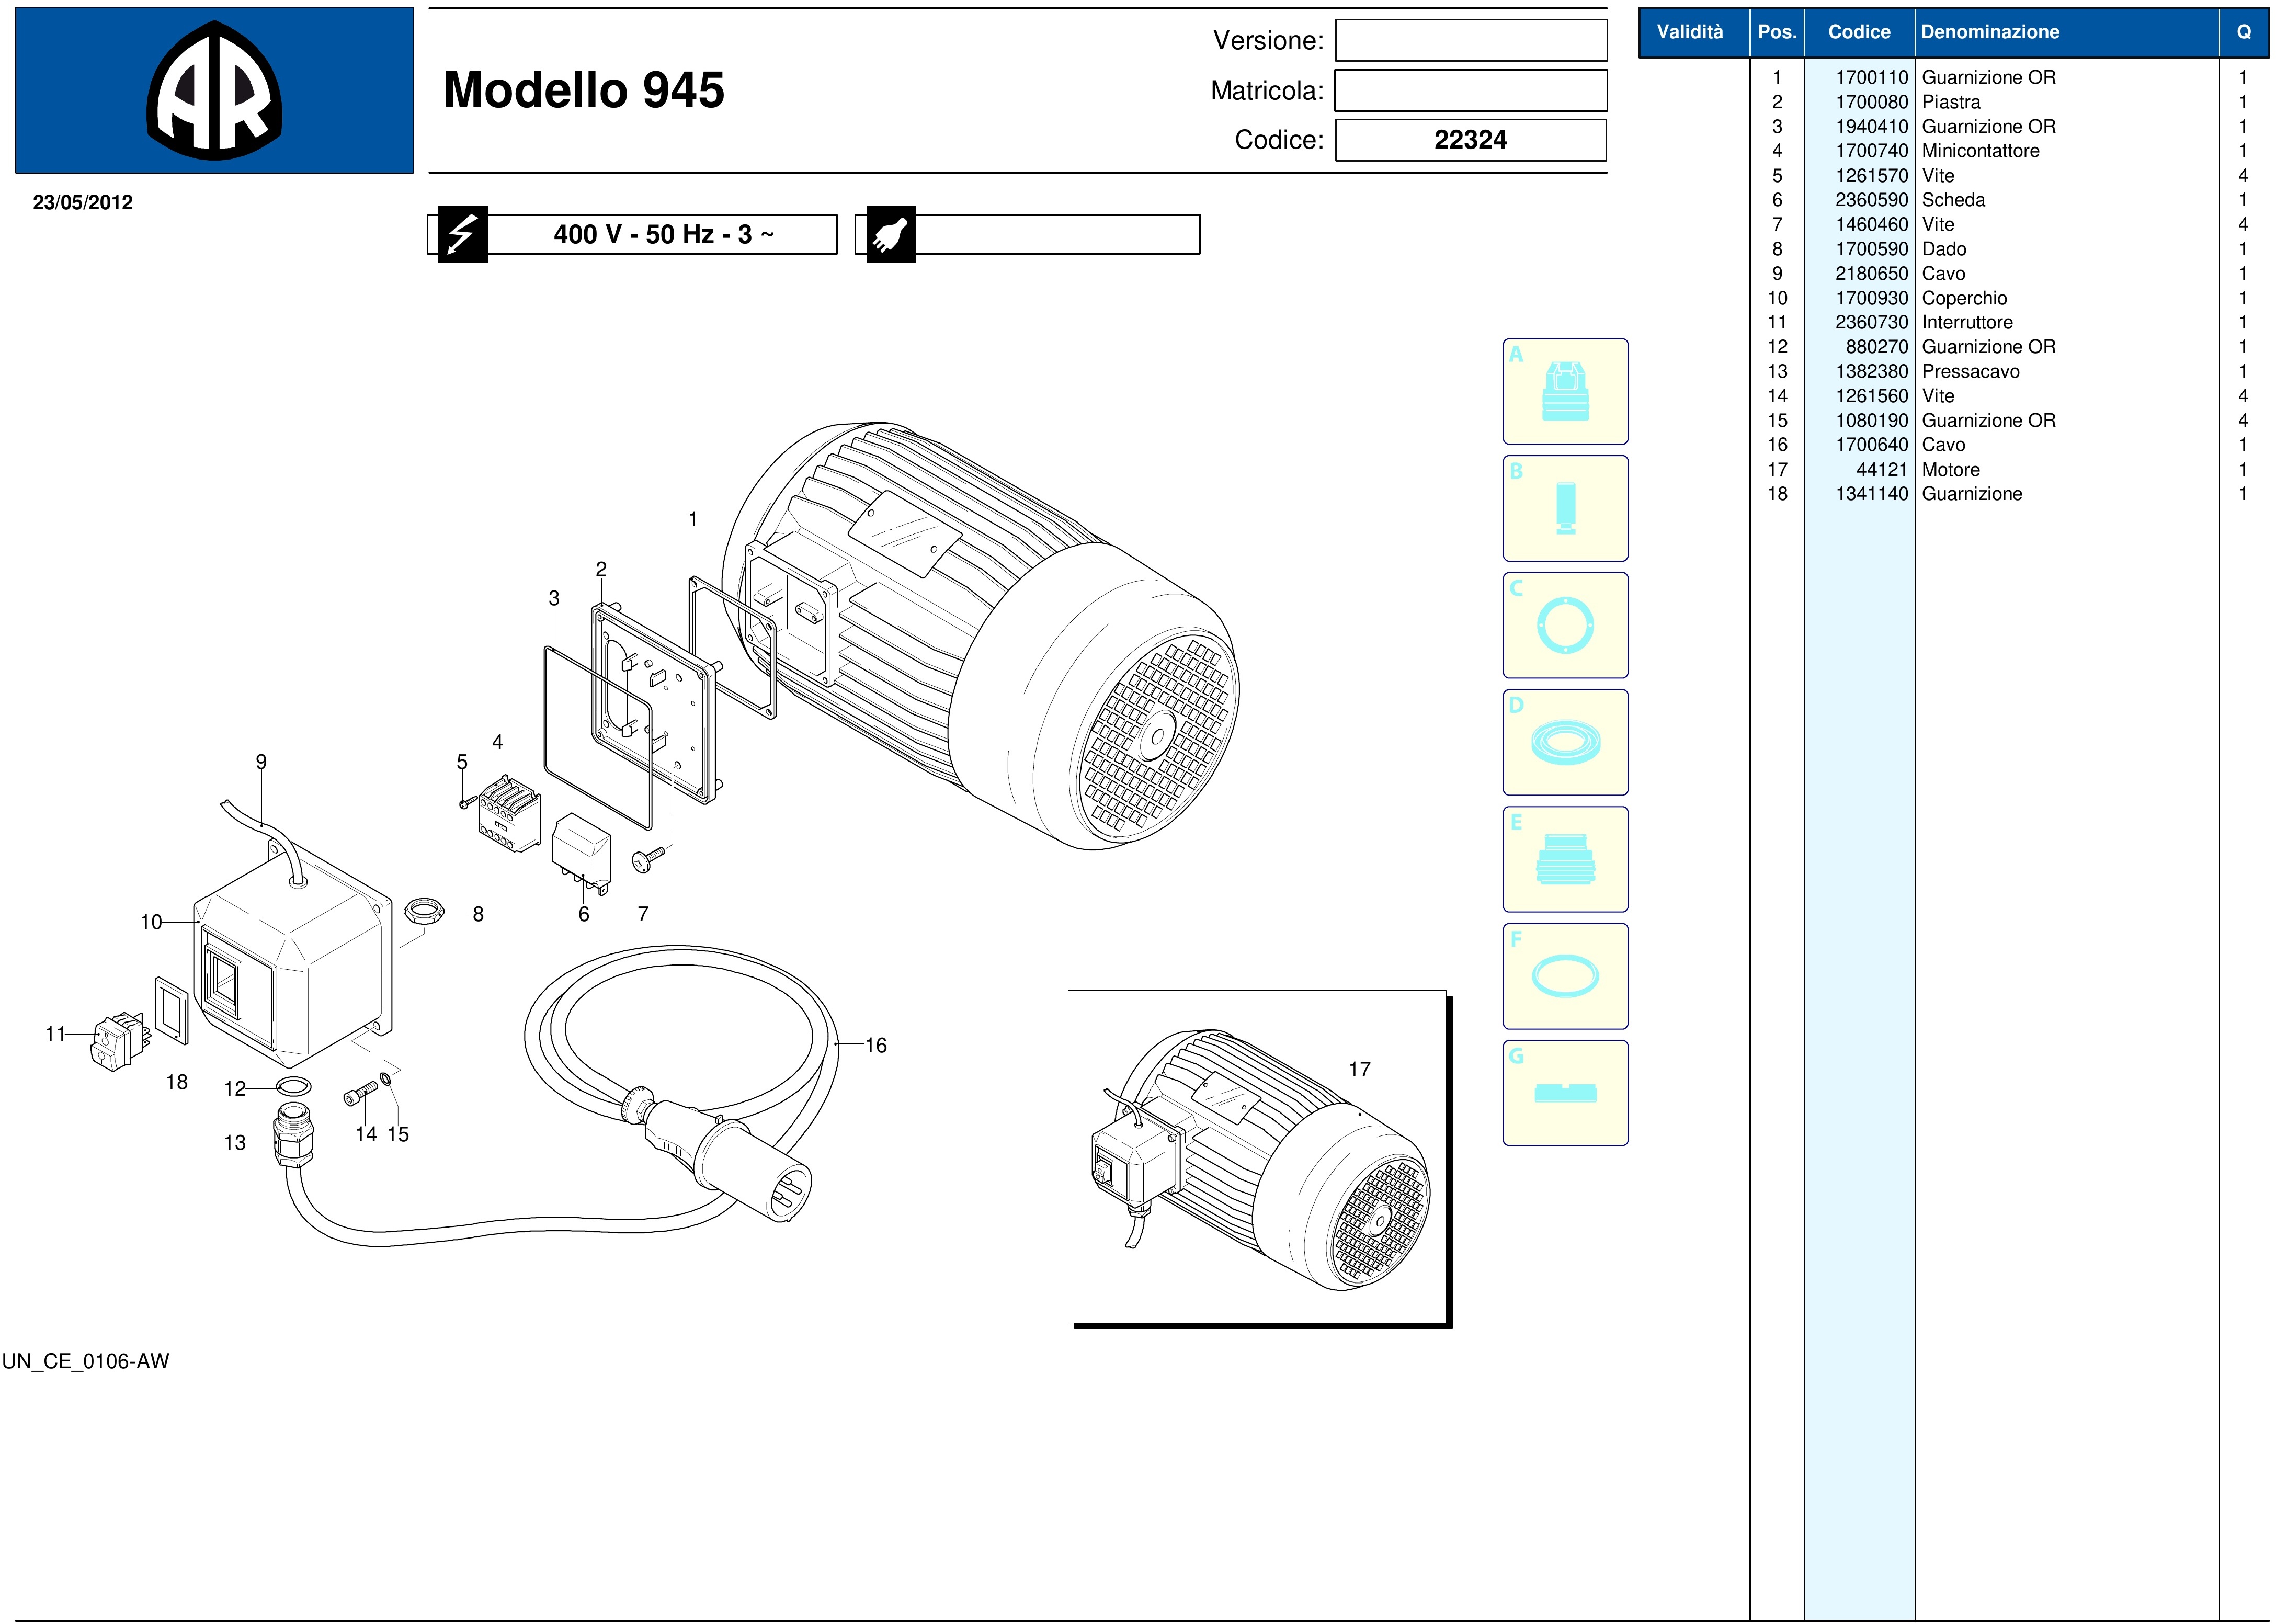Click part number 16 cable label

pyautogui.click(x=876, y=1046)
